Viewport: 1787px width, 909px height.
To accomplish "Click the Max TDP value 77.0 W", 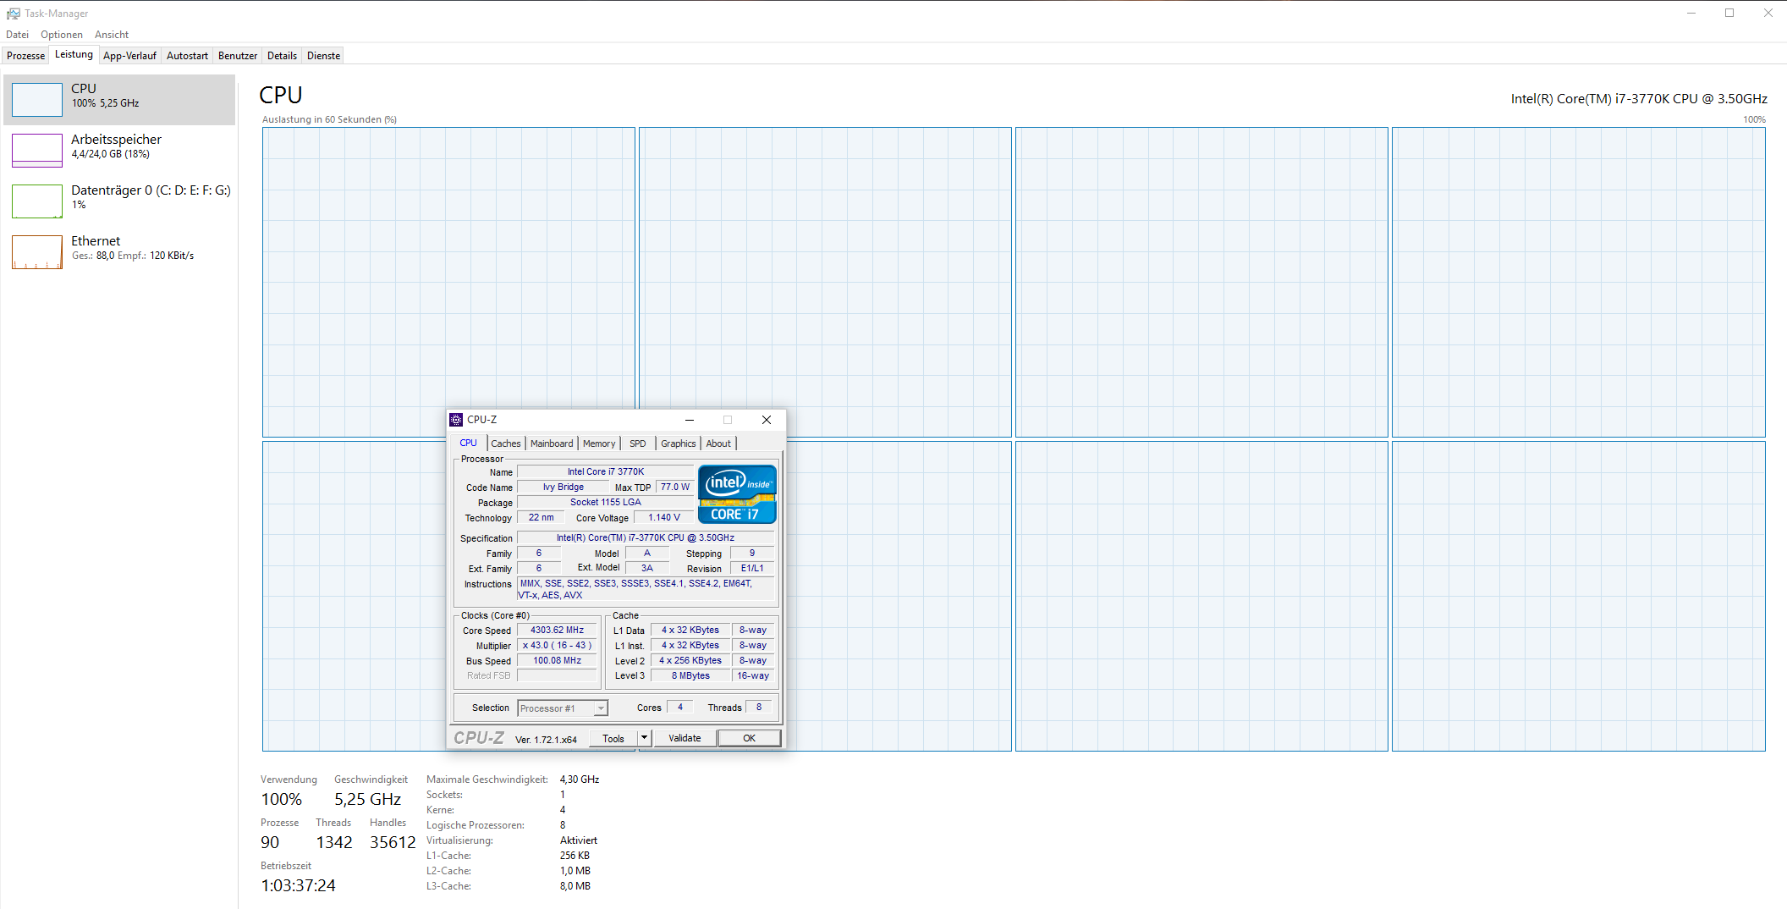I will pos(675,488).
